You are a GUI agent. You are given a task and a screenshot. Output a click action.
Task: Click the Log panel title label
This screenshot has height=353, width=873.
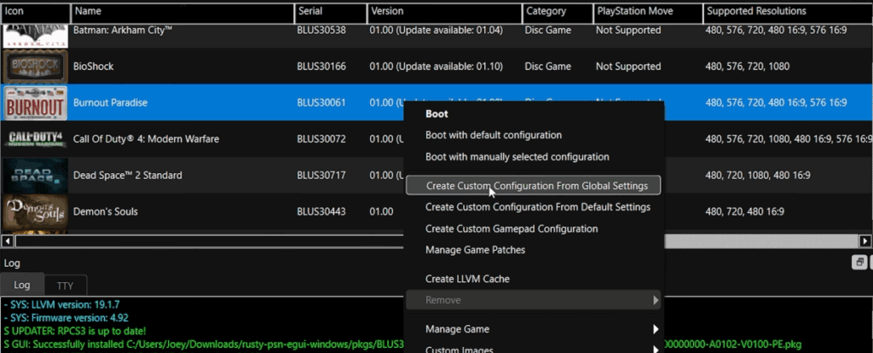point(12,263)
